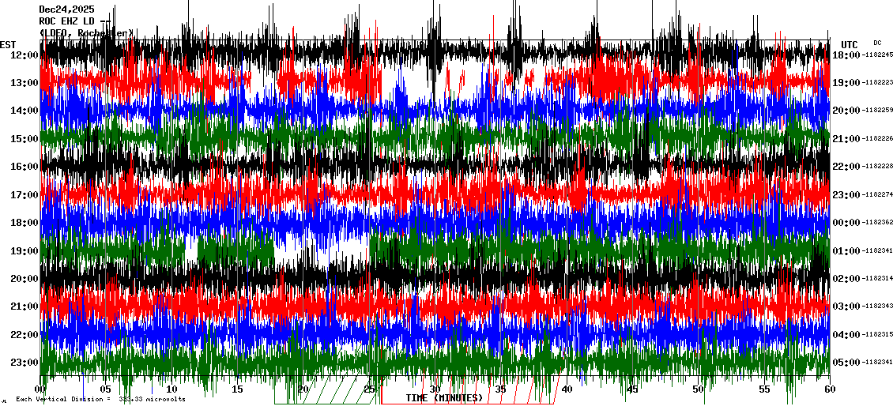Screen dimensions: 893x410
Task: Click the 60 minute tick label
Action: pos(829,389)
